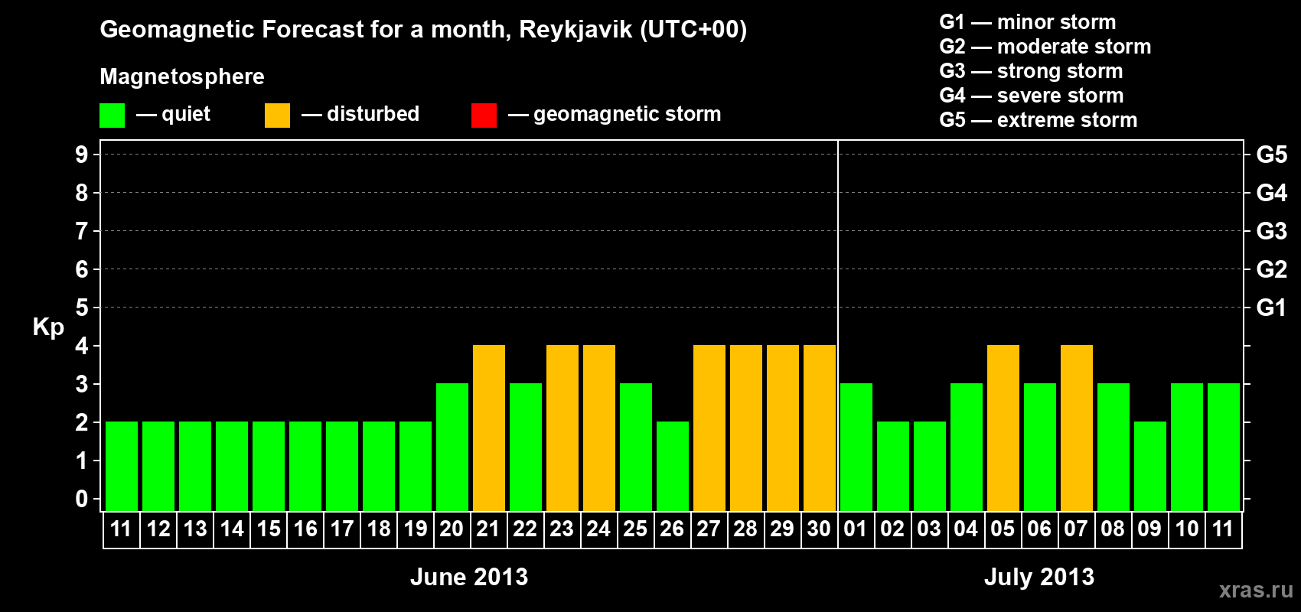Click the 'geomagnetic storm' legend label

click(x=627, y=115)
